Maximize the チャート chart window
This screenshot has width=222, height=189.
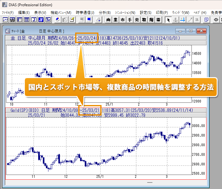pyautogui.click(x=191, y=31)
